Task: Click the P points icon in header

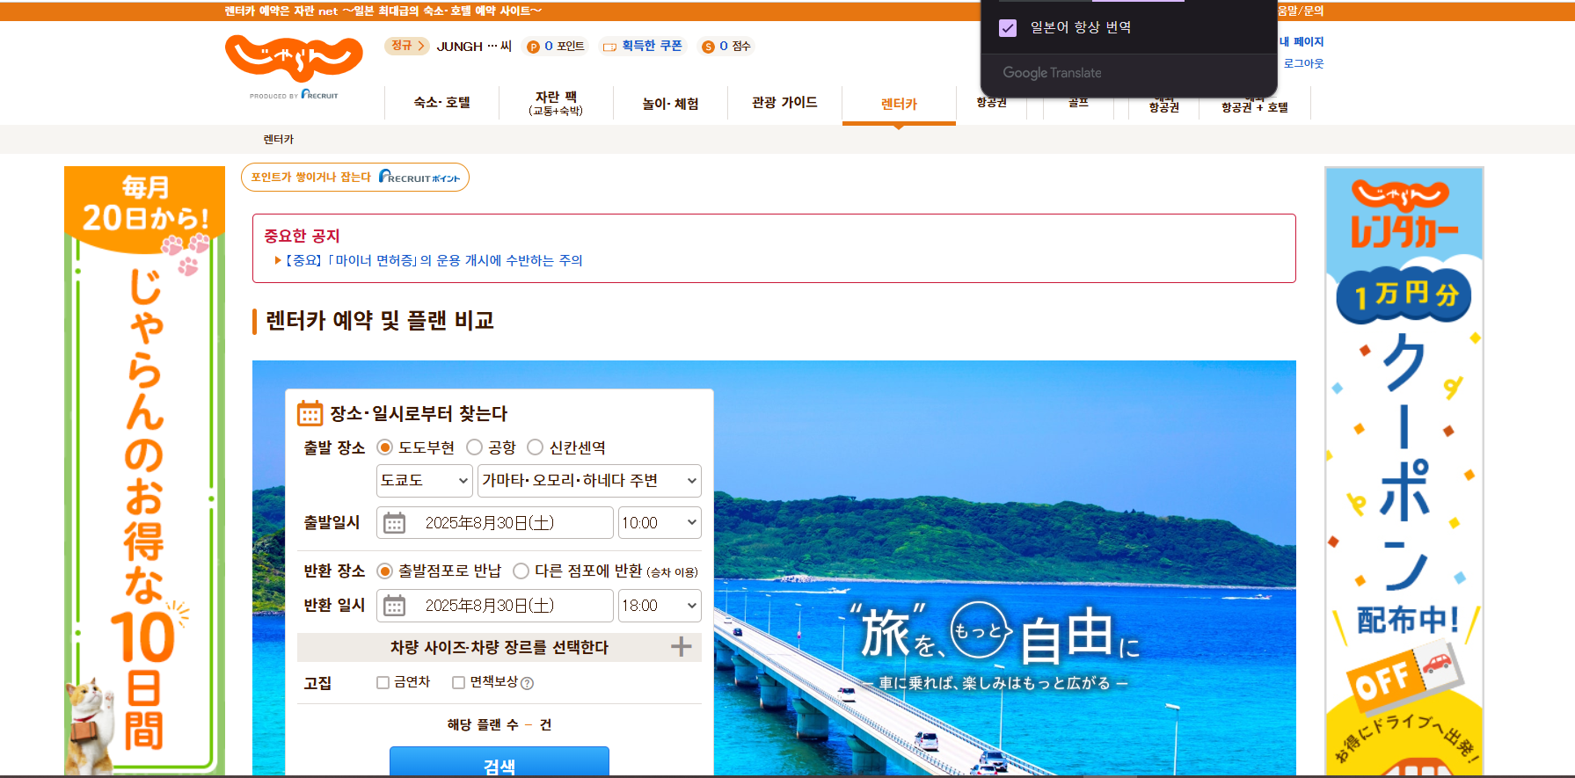Action: click(x=533, y=47)
